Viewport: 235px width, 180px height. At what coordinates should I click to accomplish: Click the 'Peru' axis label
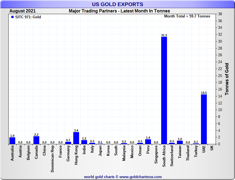click(148, 150)
